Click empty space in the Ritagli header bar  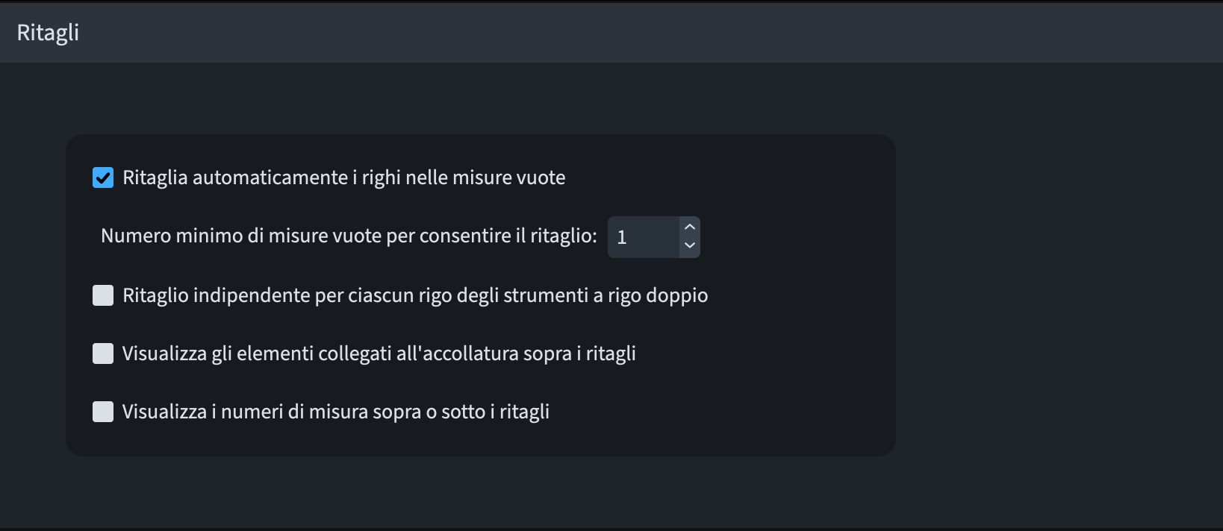(x=597, y=33)
